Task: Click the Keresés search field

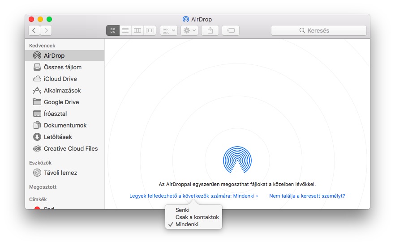Action: (x=318, y=30)
